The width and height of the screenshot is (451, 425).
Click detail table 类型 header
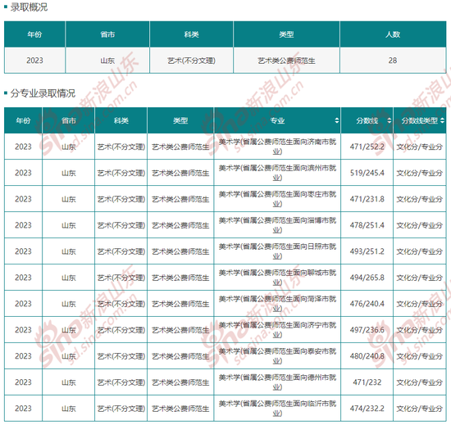[x=180, y=120]
